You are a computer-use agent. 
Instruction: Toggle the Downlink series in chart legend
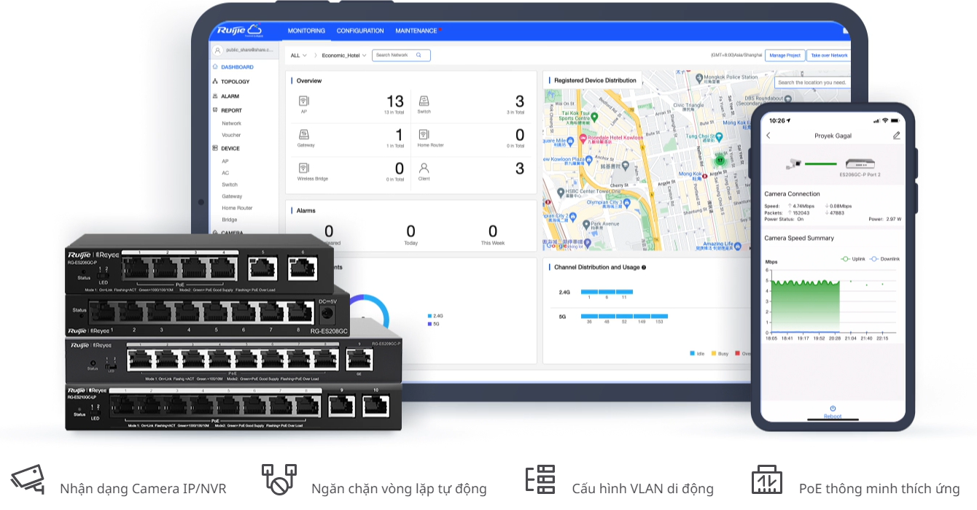point(884,259)
